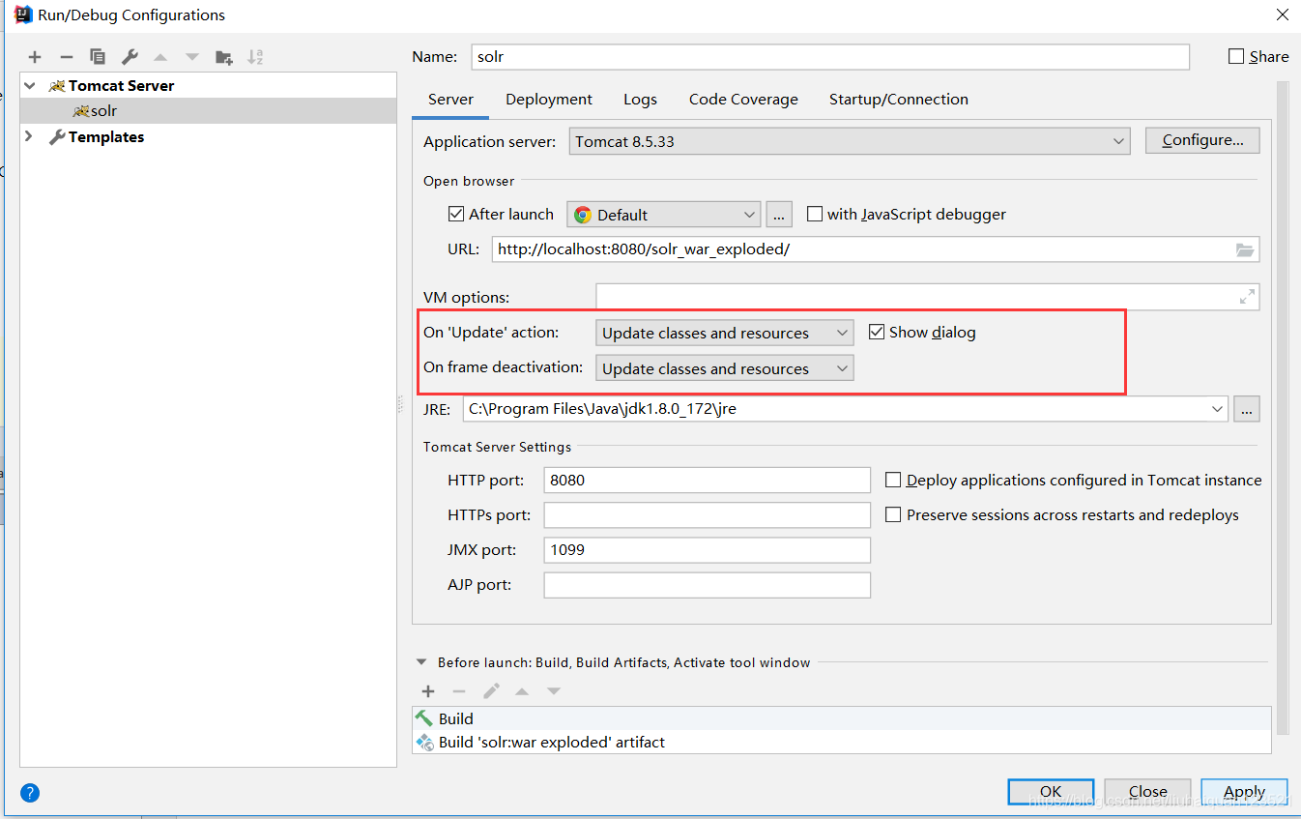Viewport: 1301px width, 819px height.
Task: Collapse the Tomcat Server tree node
Action: click(30, 85)
